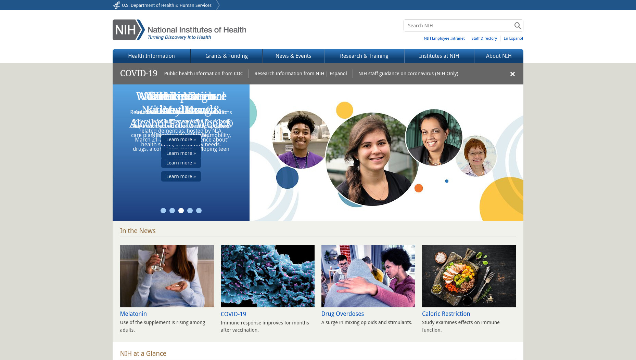This screenshot has width=636, height=360.
Task: Open the About NIH menu
Action: 499,56
